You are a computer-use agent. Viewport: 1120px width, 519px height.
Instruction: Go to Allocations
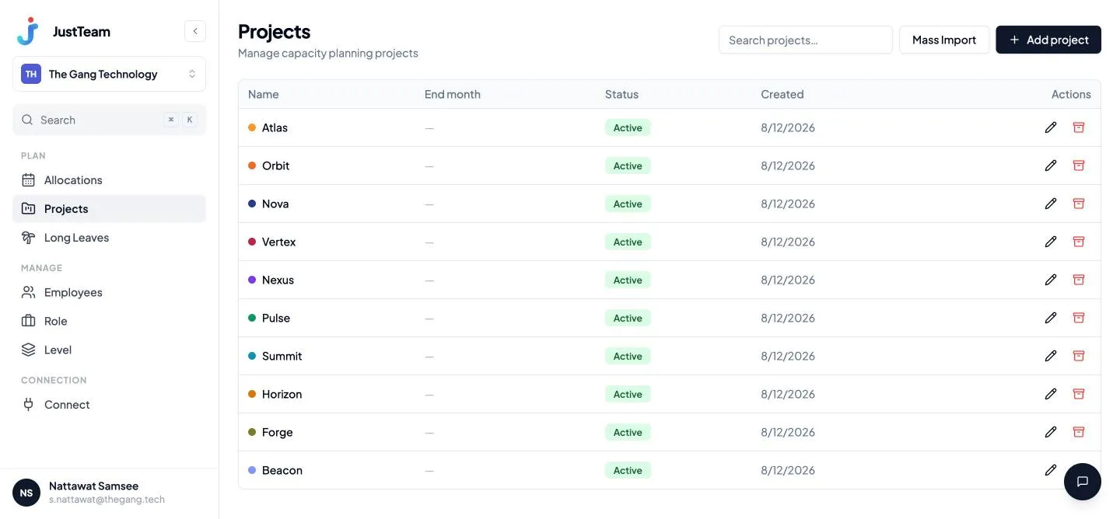tap(110, 180)
